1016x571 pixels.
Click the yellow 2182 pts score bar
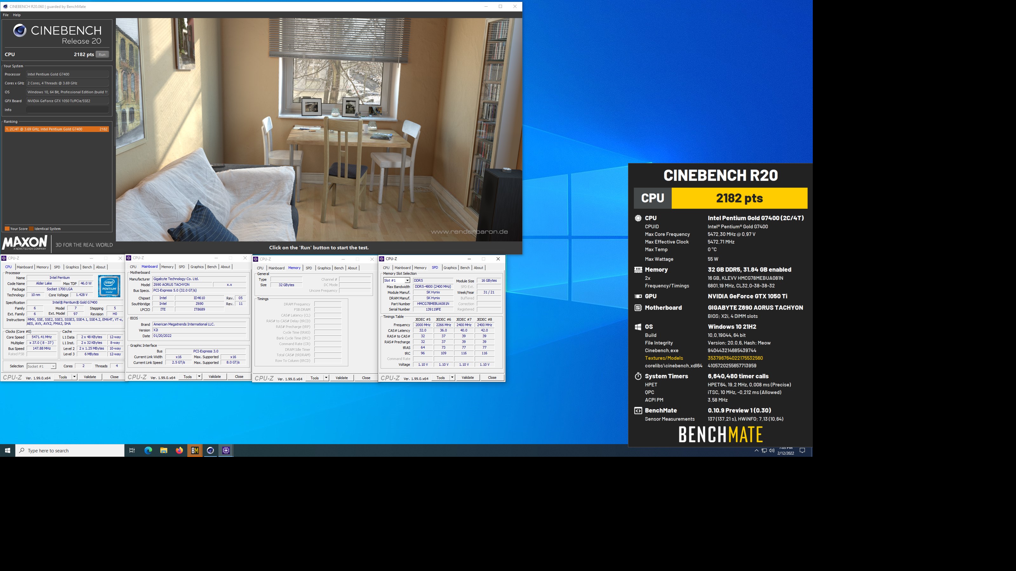[x=739, y=198]
